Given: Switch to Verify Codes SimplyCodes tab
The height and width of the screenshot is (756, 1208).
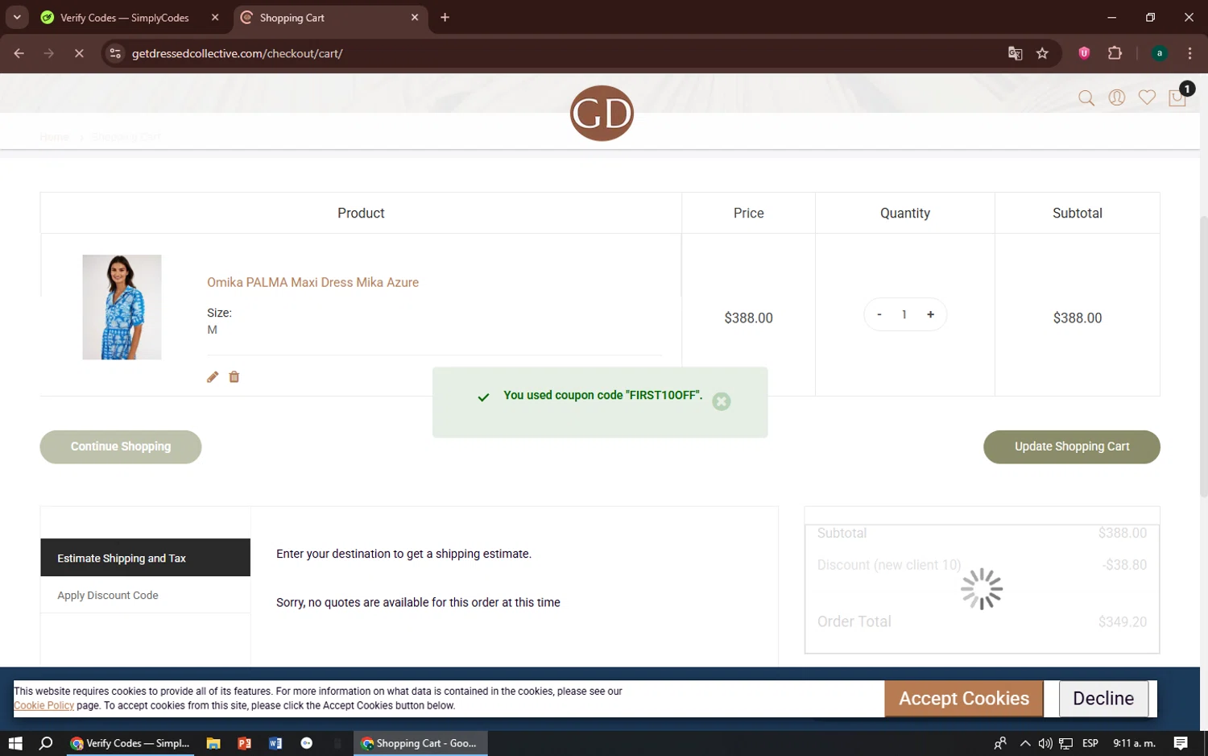Looking at the screenshot, I should point(125,18).
